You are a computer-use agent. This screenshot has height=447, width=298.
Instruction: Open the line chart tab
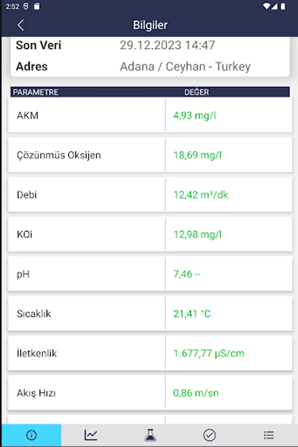(x=90, y=435)
